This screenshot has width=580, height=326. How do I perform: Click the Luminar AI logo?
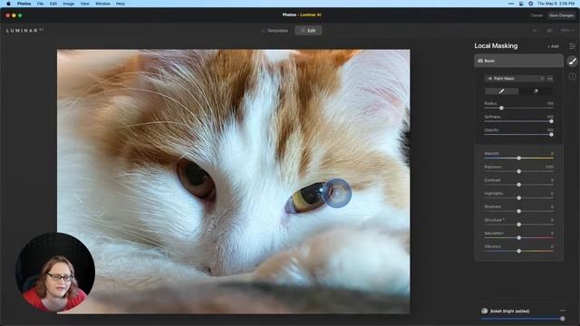coord(24,31)
